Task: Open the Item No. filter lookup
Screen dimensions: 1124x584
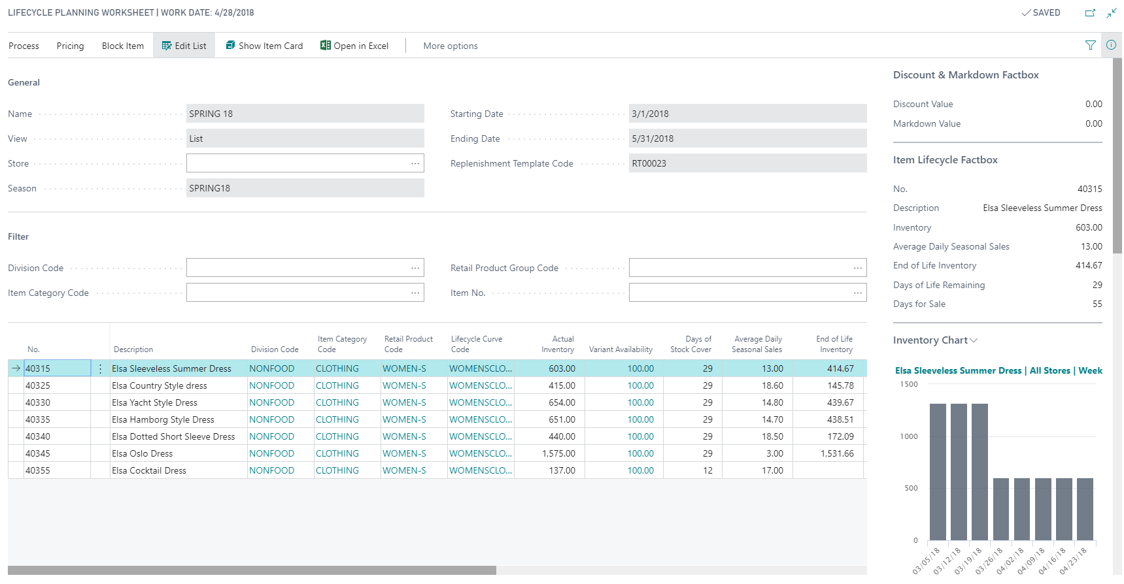Action: (x=857, y=293)
